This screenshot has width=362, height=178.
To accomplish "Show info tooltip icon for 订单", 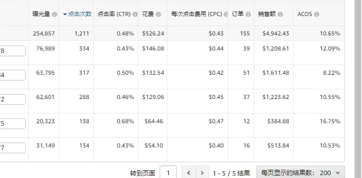I will point(248,15).
